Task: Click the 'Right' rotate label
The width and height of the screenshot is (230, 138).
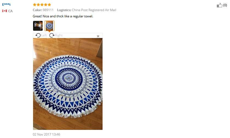Action: 59,35
